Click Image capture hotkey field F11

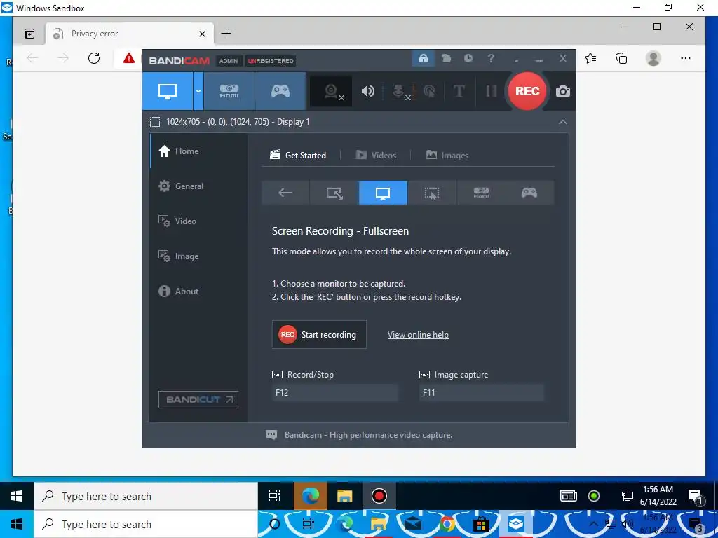pyautogui.click(x=482, y=392)
